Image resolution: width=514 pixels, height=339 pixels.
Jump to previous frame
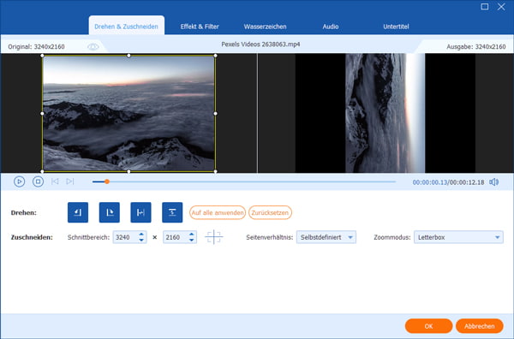55,181
